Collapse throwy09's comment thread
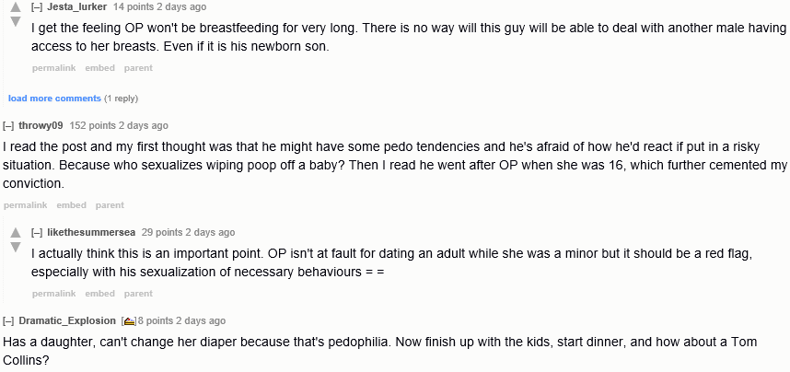The width and height of the screenshot is (790, 372). (8, 125)
